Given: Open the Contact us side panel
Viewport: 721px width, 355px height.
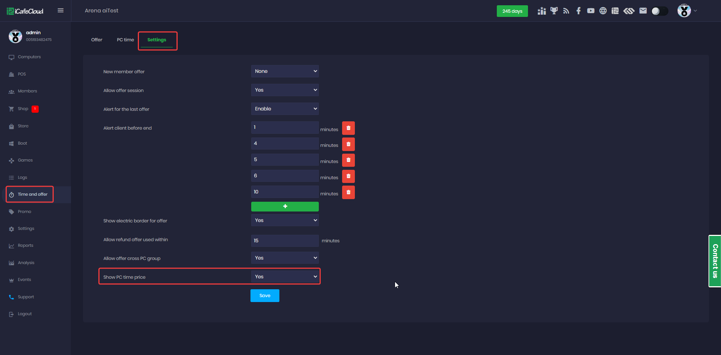Looking at the screenshot, I should [714, 261].
